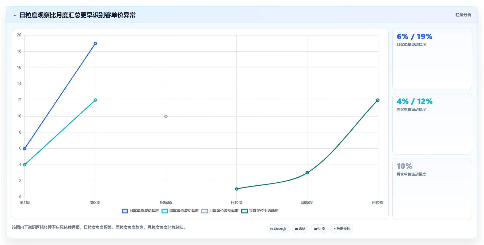484x245 pixels.
Task: Click the x-axis label 月粒度
Action: point(378,202)
